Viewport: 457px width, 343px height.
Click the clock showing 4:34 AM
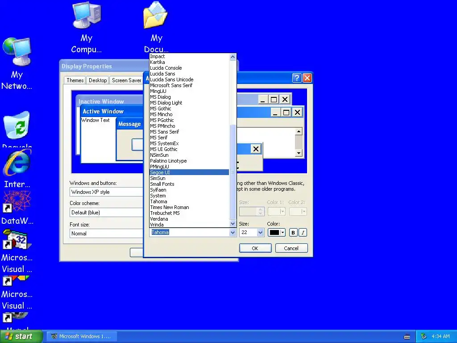(x=440, y=336)
